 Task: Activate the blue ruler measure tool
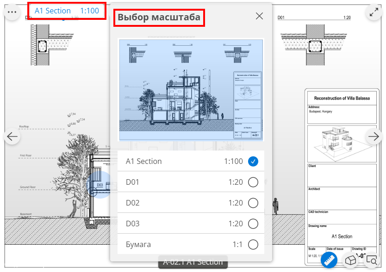pyautogui.click(x=329, y=260)
